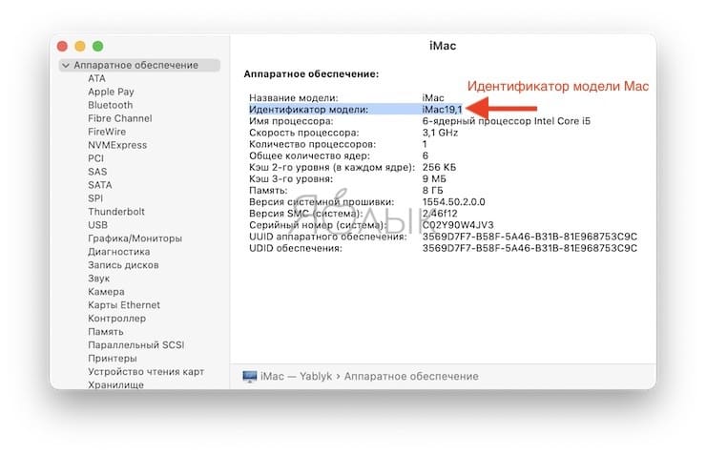Click the UDID обеспечения label
This screenshot has height=455, width=706.
pos(296,248)
